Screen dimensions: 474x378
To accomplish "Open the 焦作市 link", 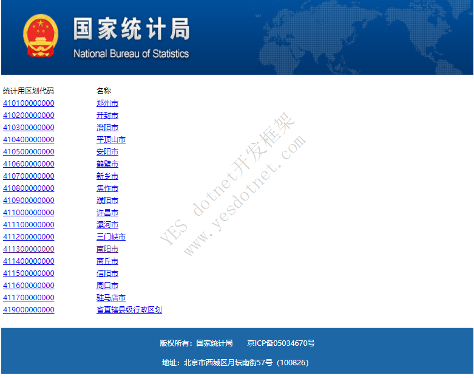I will 107,188.
